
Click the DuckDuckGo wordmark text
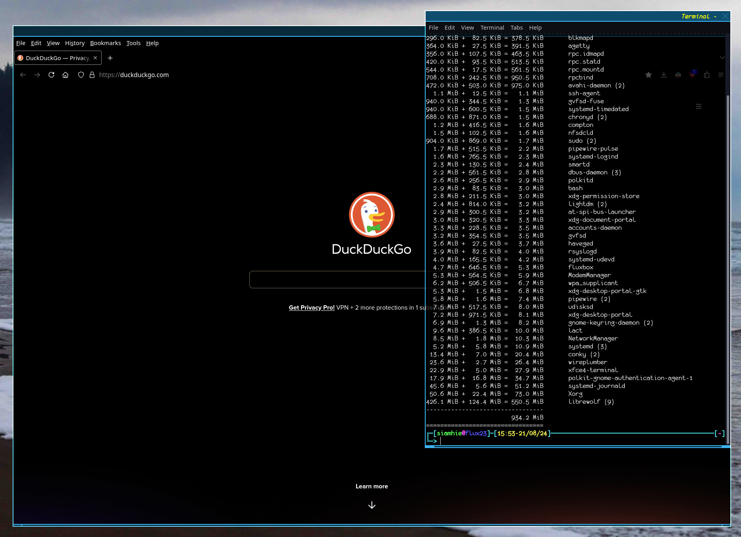pyautogui.click(x=371, y=249)
